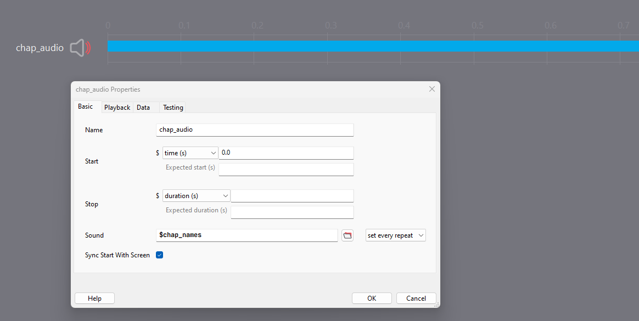Click the Help button
Screen dimensions: 639x321
click(x=94, y=298)
